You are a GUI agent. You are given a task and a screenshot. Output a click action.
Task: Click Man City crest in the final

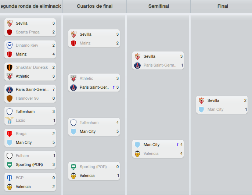click(201, 110)
